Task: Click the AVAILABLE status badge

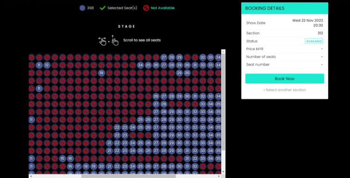Action: [x=314, y=41]
